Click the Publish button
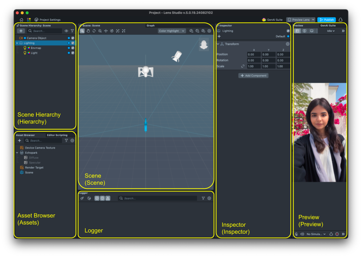Screen dimensions: 362x257 click(x=326, y=20)
